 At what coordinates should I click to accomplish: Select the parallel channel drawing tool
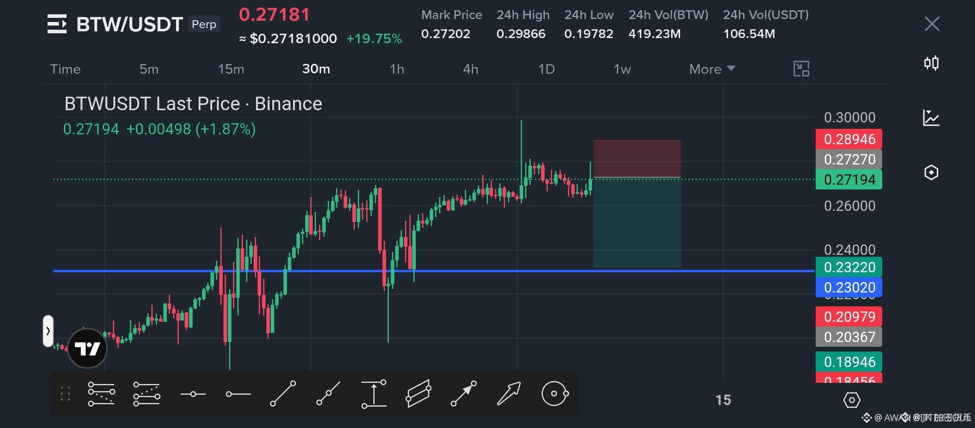[419, 394]
